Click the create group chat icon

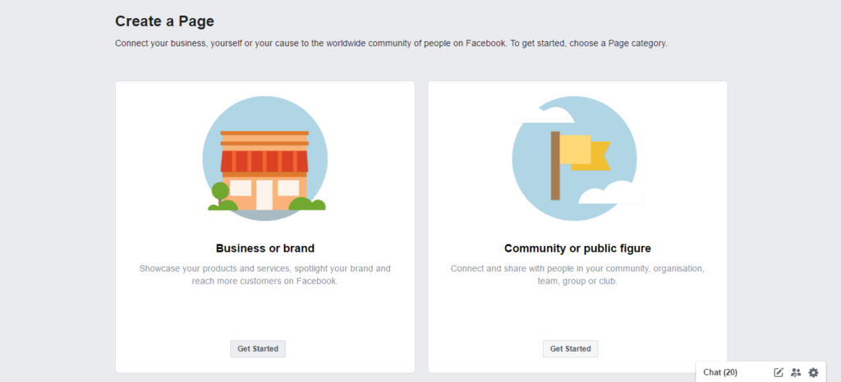pos(796,372)
